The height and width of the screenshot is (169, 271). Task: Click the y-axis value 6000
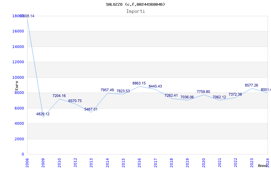19,108
